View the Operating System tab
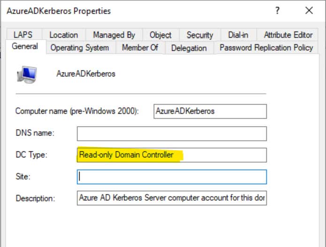 click(x=80, y=47)
